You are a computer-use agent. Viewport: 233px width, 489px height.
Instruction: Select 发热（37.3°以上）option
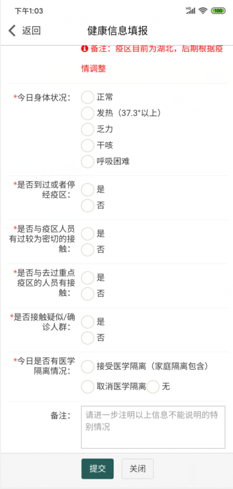(x=88, y=114)
